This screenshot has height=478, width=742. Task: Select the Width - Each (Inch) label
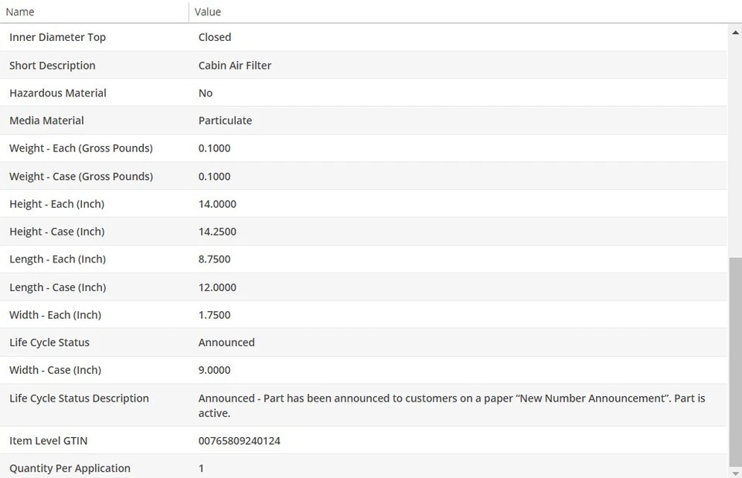point(55,315)
